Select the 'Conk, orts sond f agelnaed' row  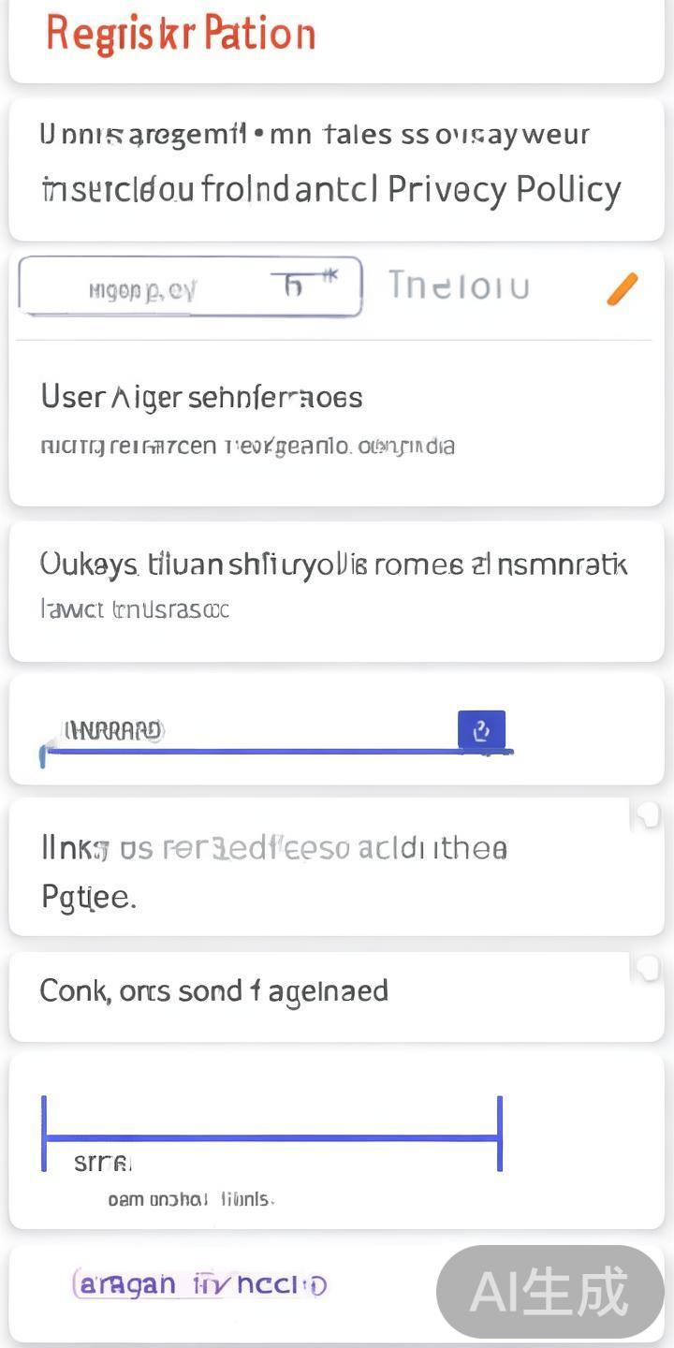click(x=213, y=990)
